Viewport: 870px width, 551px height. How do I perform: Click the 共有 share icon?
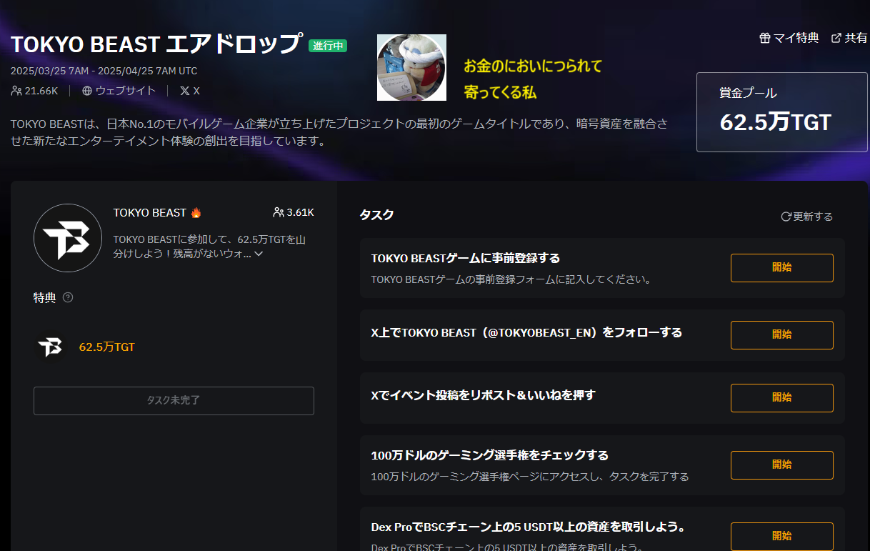click(x=836, y=38)
